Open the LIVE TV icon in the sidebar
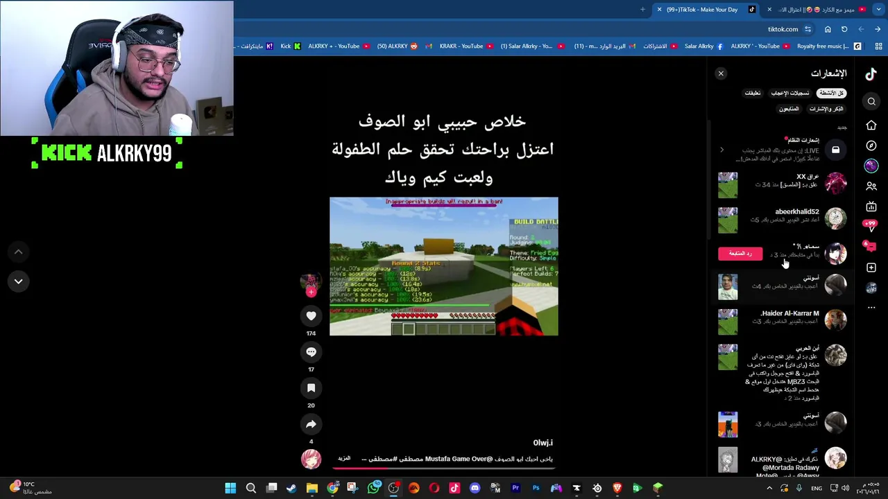The image size is (888, 499). point(871,207)
